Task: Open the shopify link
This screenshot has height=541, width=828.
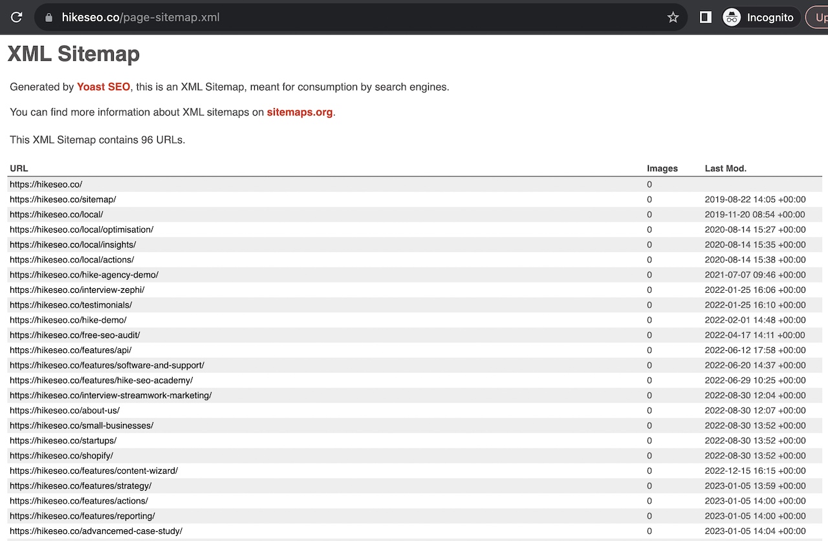Action: tap(61, 456)
